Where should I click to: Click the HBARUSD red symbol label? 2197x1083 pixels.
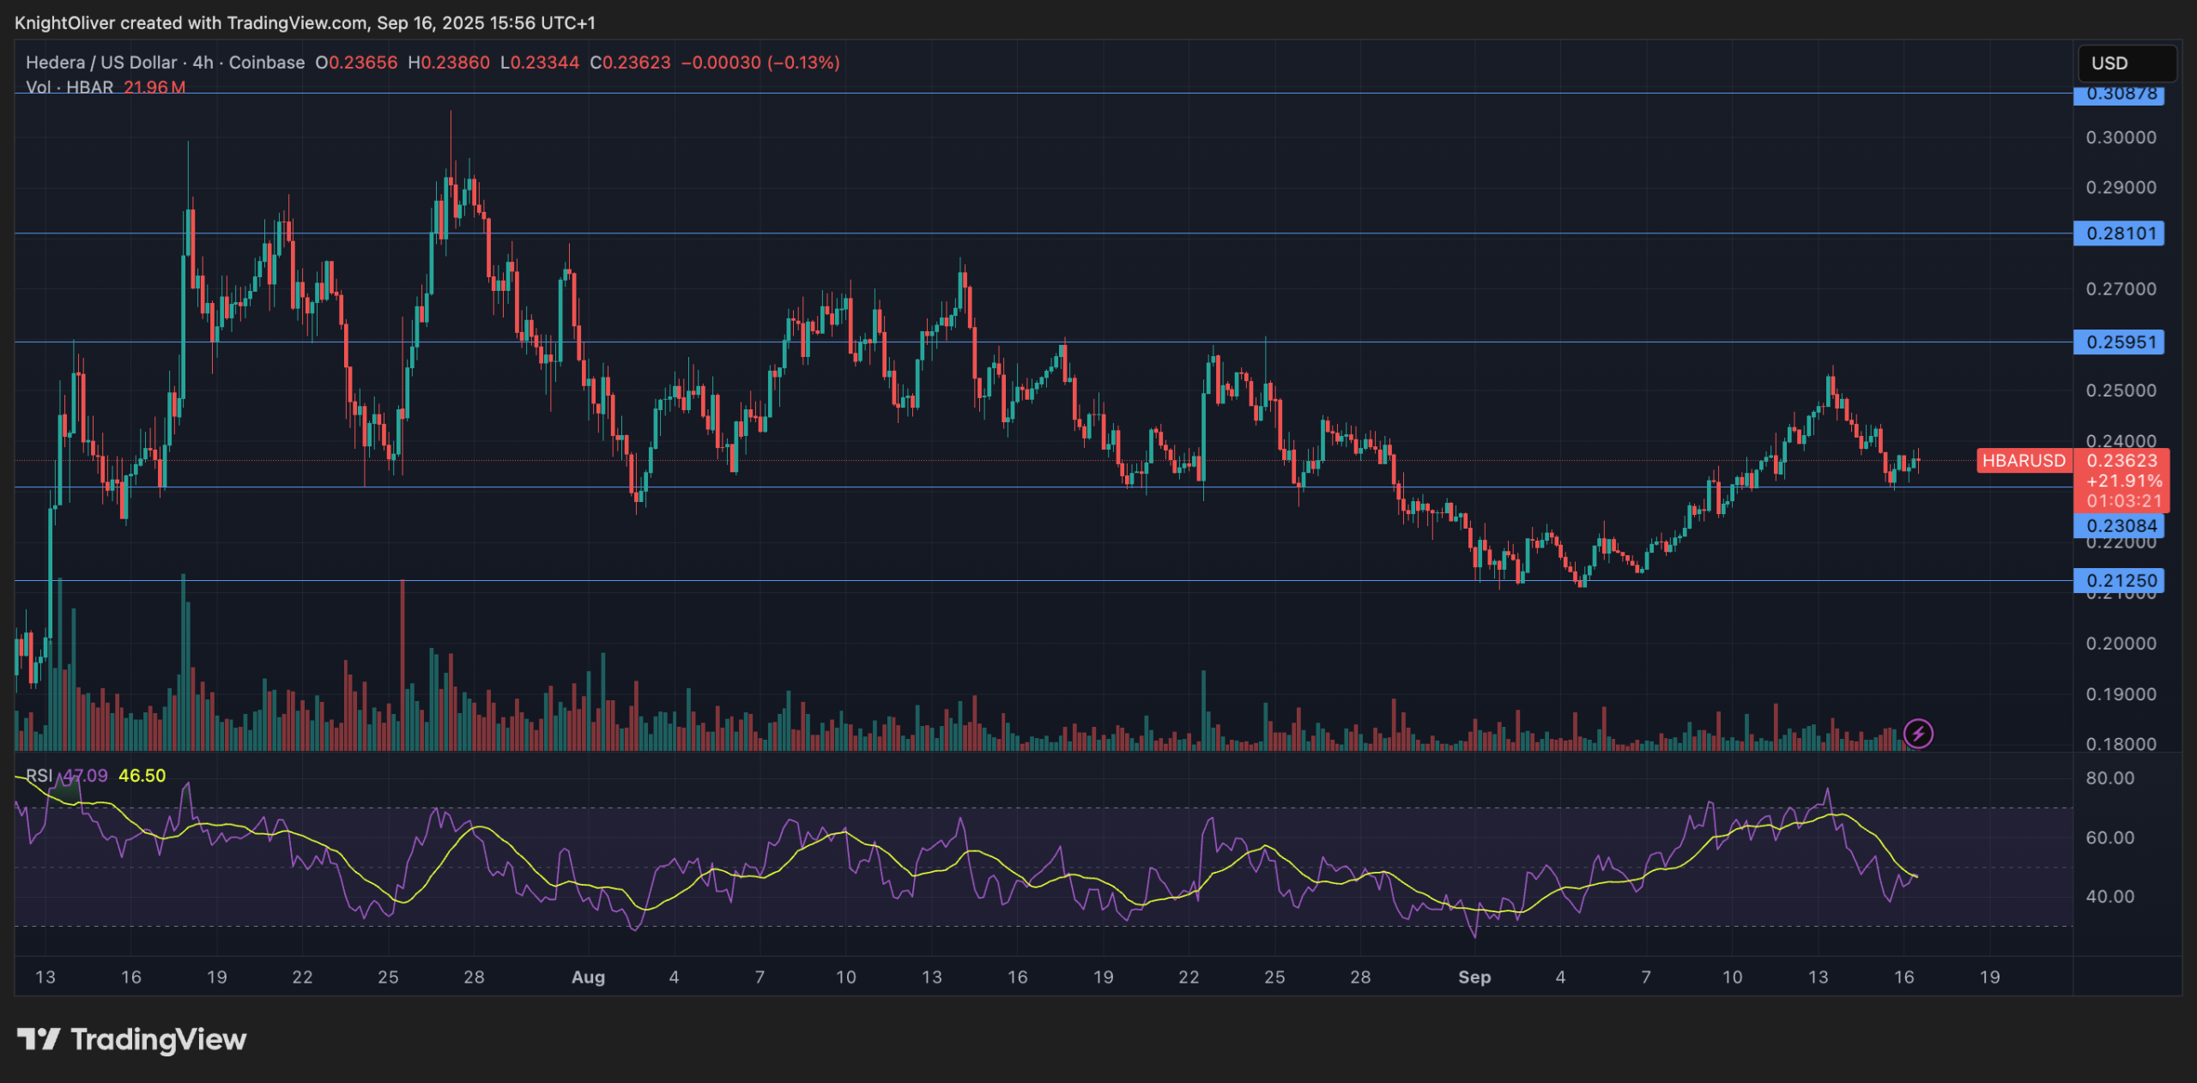point(2023,461)
